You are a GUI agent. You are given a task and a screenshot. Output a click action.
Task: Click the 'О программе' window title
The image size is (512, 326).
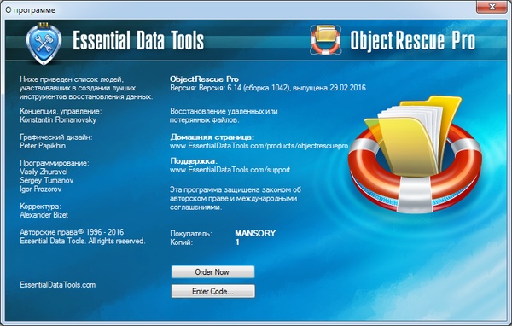coord(31,10)
